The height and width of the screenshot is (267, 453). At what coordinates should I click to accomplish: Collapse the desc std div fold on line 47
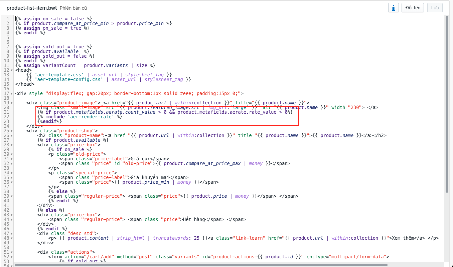(x=12, y=234)
